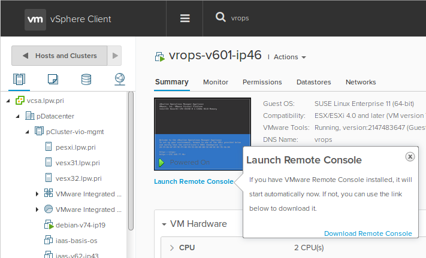Switch to the Monitor tab

click(216, 82)
